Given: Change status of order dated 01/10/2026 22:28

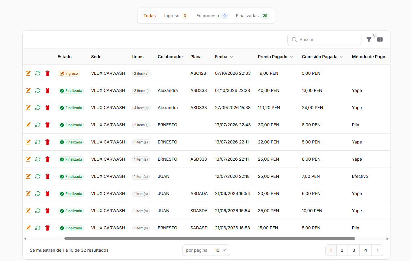Looking at the screenshot, I should pyautogui.click(x=38, y=90).
